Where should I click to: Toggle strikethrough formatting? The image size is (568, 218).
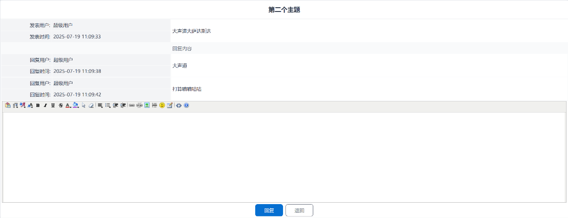click(60, 105)
